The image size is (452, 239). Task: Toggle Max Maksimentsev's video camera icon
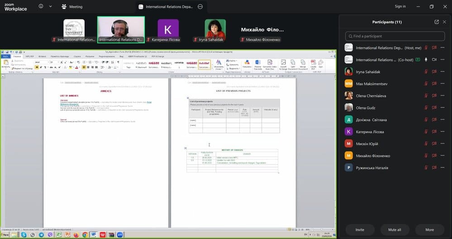(x=434, y=84)
